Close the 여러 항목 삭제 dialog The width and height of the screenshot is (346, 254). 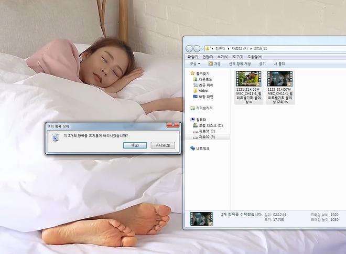point(173,125)
